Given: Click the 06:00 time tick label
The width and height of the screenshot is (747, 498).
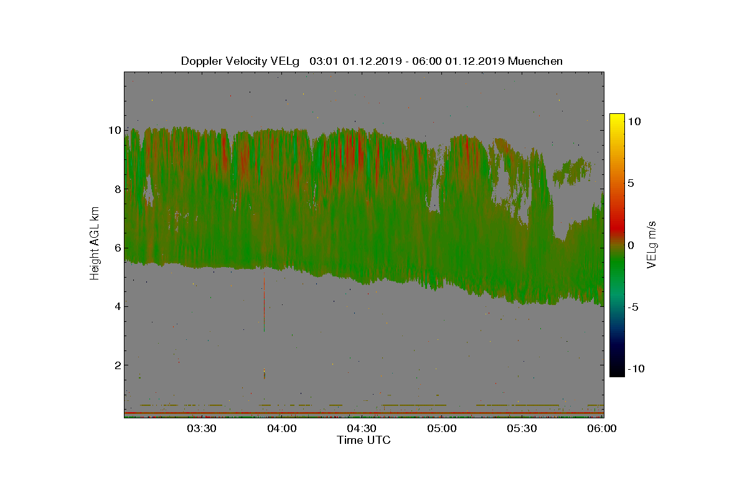Looking at the screenshot, I should [602, 428].
